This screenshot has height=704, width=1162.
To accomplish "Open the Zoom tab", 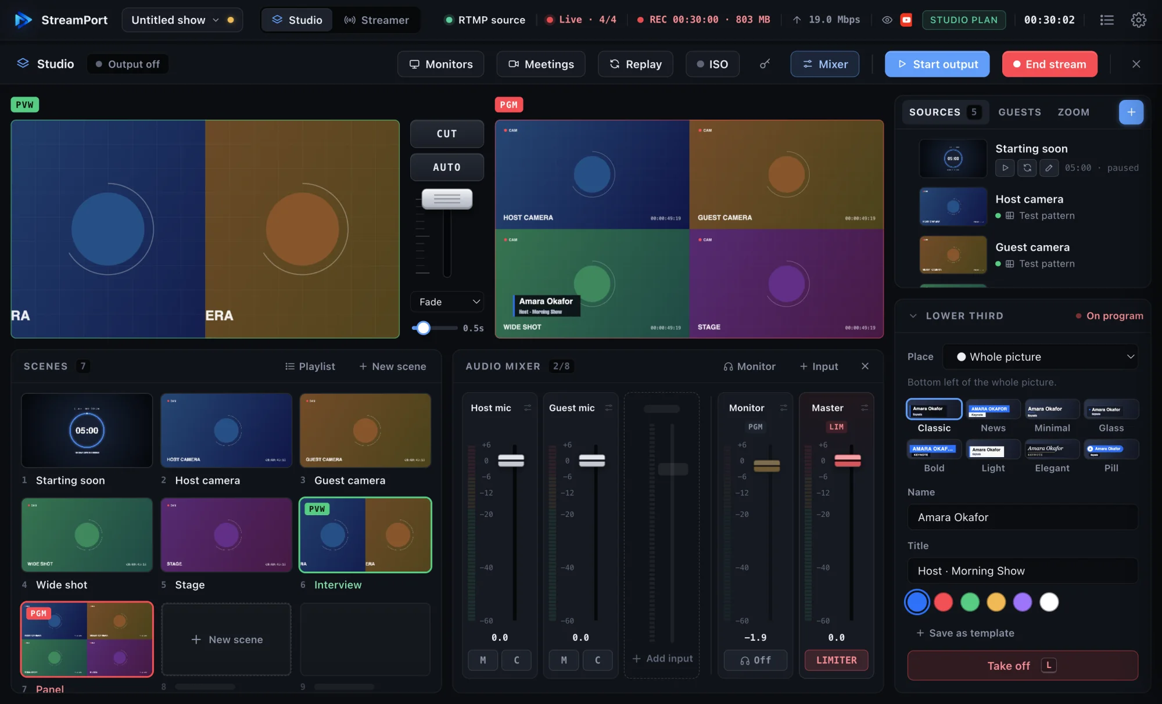I will click(1073, 112).
